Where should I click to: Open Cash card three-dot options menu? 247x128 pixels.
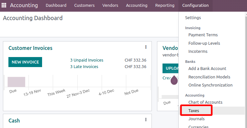click(x=146, y=120)
